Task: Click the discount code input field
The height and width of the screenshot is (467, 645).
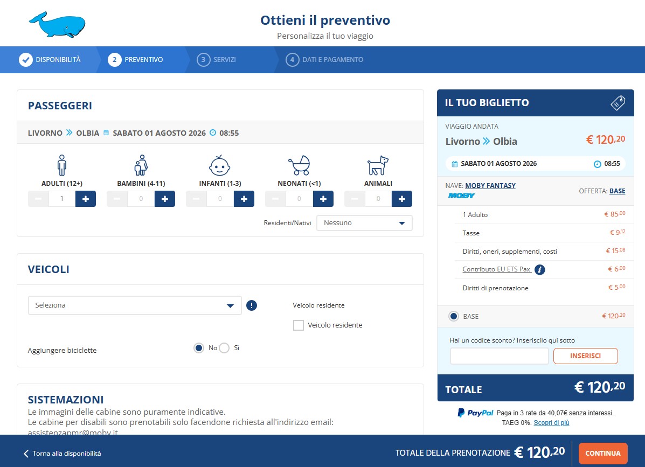Action: click(500, 356)
